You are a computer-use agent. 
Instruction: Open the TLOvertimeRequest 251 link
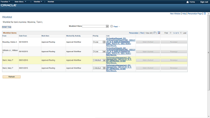(121, 42)
